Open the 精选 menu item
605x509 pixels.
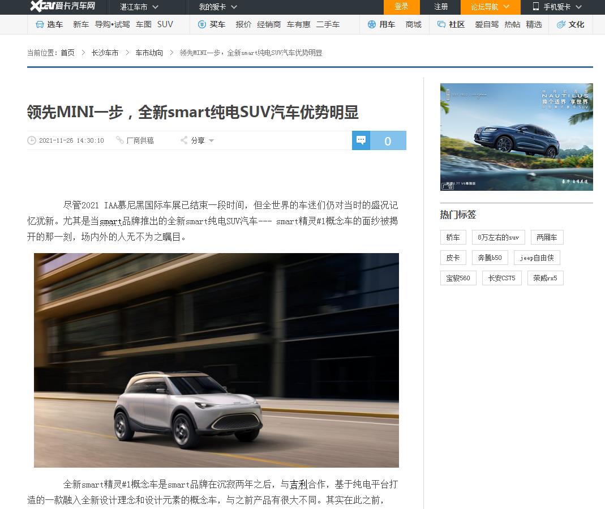tap(534, 25)
